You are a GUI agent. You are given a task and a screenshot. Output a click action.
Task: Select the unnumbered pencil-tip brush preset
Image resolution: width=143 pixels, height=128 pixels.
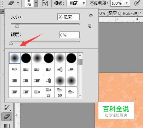pyautogui.click(x=37, y=92)
